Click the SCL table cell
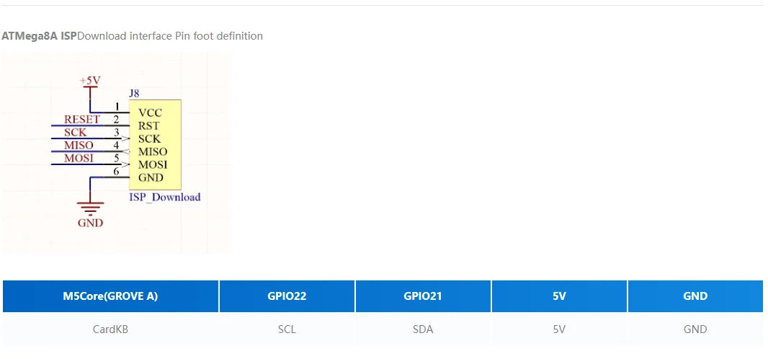The height and width of the screenshot is (359, 768). coord(287,329)
